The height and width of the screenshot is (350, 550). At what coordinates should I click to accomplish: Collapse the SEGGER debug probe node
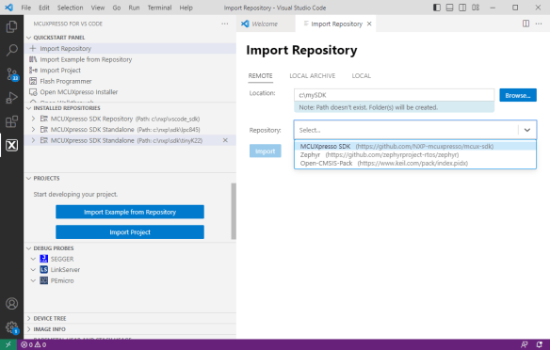click(x=33, y=259)
